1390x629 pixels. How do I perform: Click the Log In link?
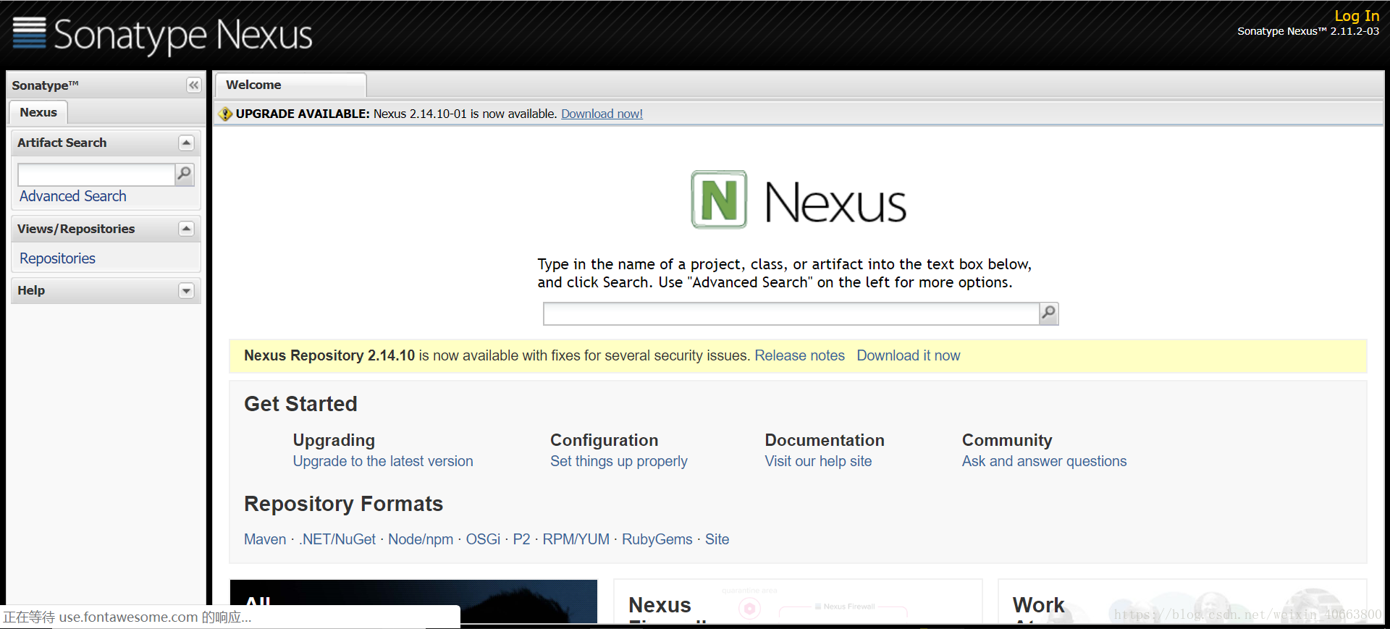1357,15
